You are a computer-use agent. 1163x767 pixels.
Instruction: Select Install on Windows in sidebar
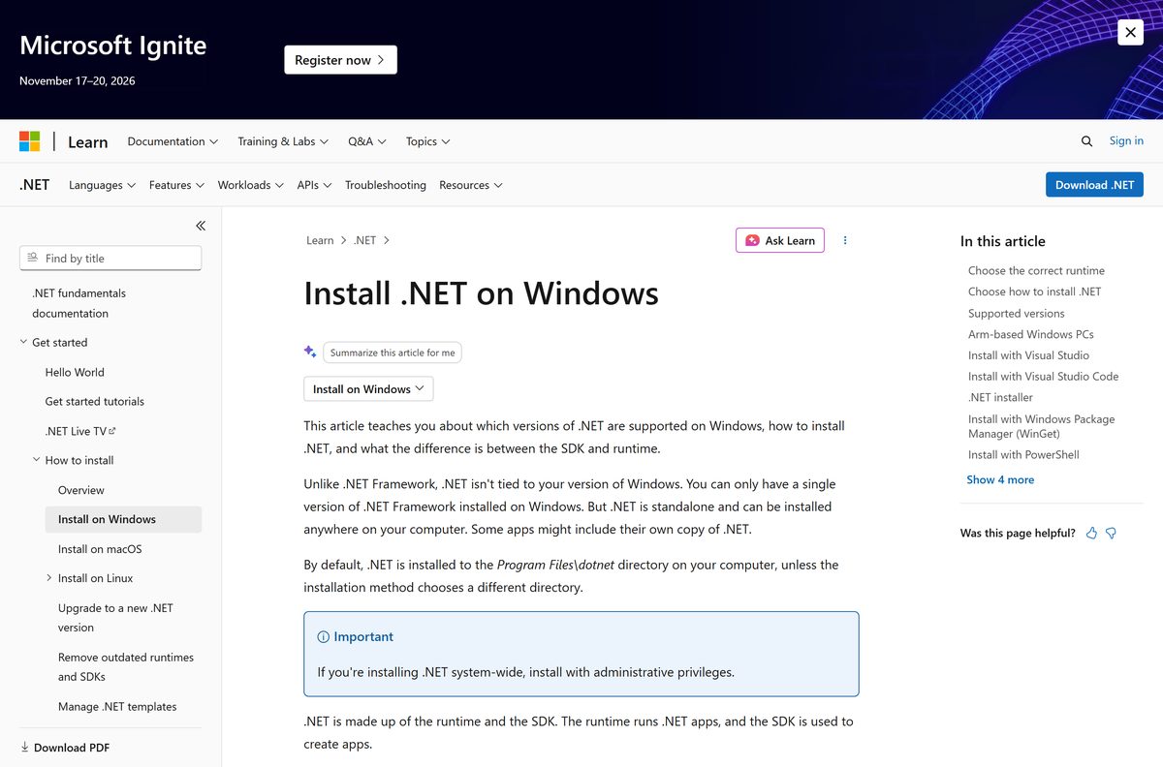coord(123,519)
